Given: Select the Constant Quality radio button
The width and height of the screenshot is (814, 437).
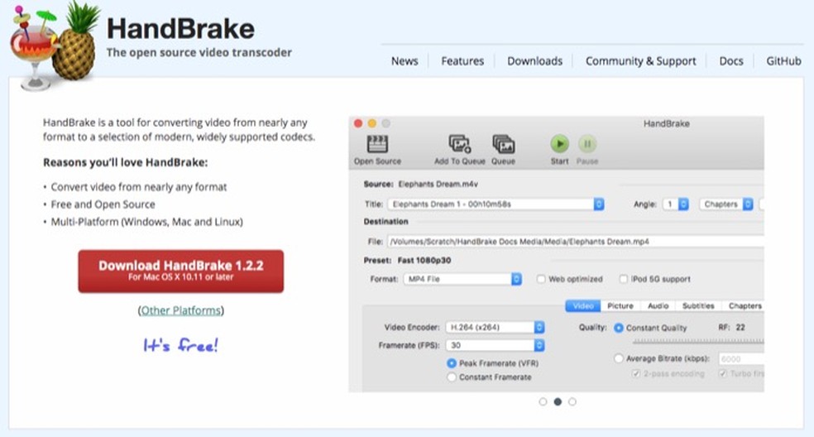Looking at the screenshot, I should click(x=618, y=328).
